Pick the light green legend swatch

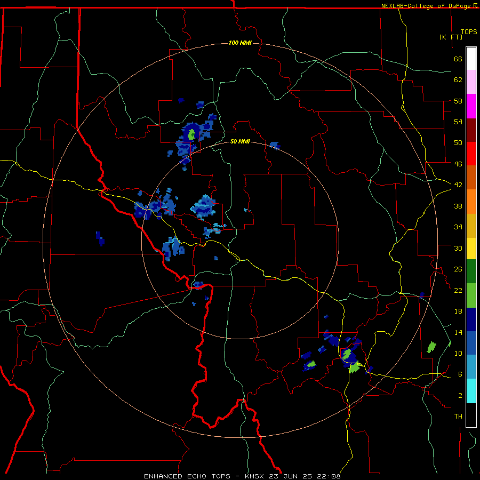click(x=471, y=295)
